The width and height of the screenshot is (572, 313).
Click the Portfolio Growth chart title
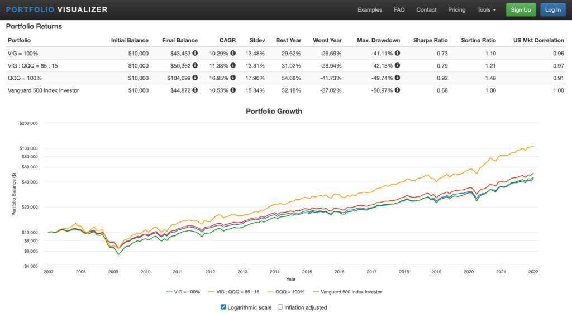tap(274, 112)
